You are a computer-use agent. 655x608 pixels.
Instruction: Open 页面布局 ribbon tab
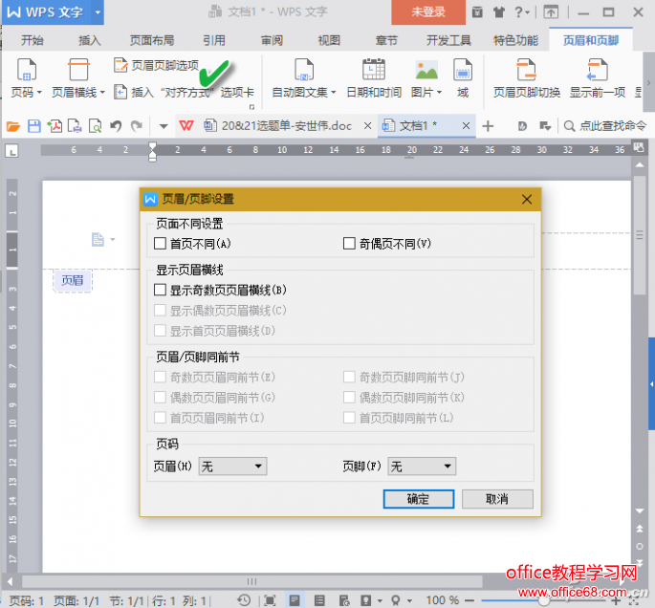(x=152, y=40)
